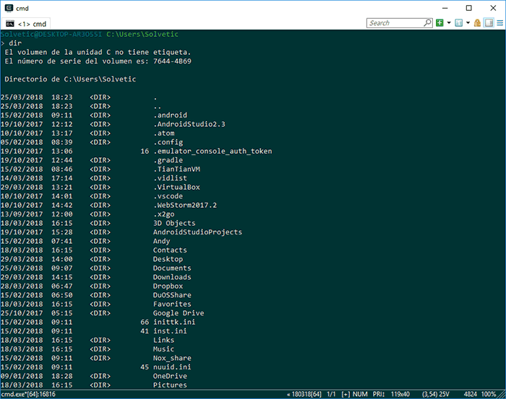Click the '.config' directory name

coord(168,142)
